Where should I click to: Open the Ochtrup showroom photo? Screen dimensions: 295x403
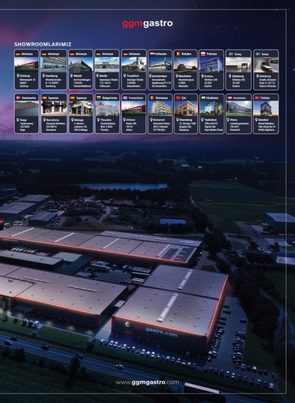click(x=26, y=65)
